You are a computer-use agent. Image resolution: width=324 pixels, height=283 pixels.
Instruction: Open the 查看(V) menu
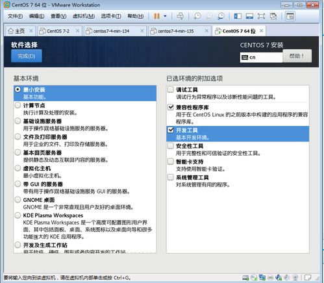point(58,16)
